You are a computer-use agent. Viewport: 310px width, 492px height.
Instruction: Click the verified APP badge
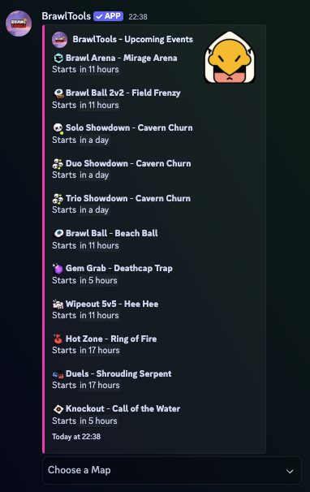108,16
